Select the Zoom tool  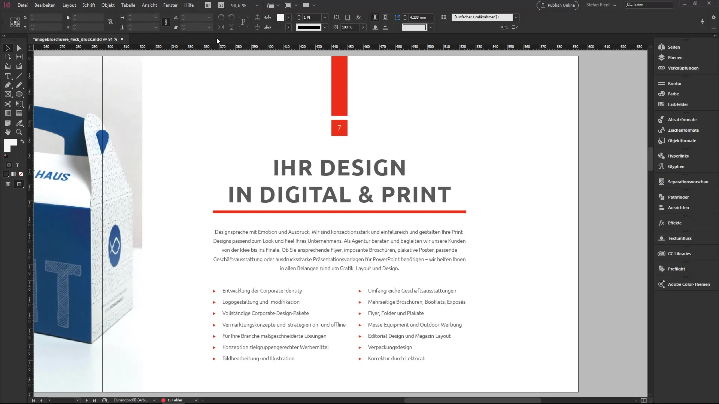click(19, 132)
